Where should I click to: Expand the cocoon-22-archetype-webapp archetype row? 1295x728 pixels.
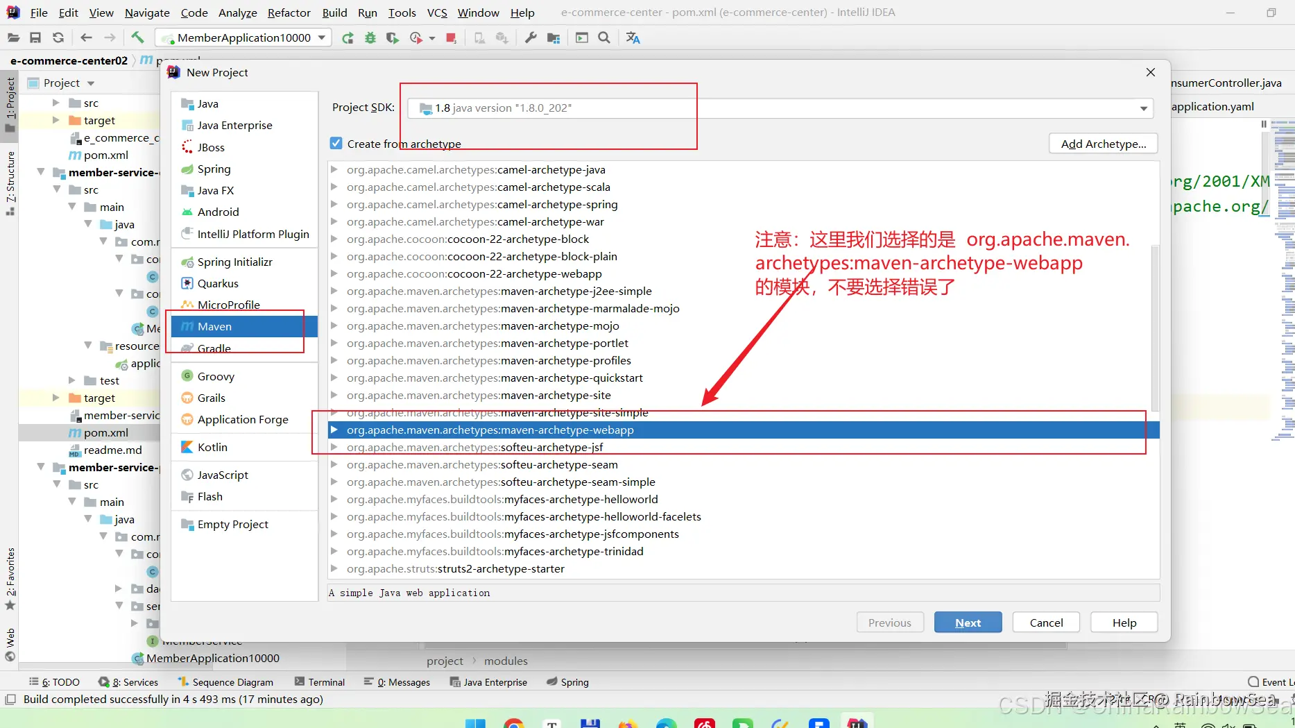334,273
